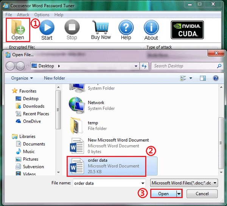Select the Videos library
Image resolution: width=227 pixels, height=206 pixels.
26,173
